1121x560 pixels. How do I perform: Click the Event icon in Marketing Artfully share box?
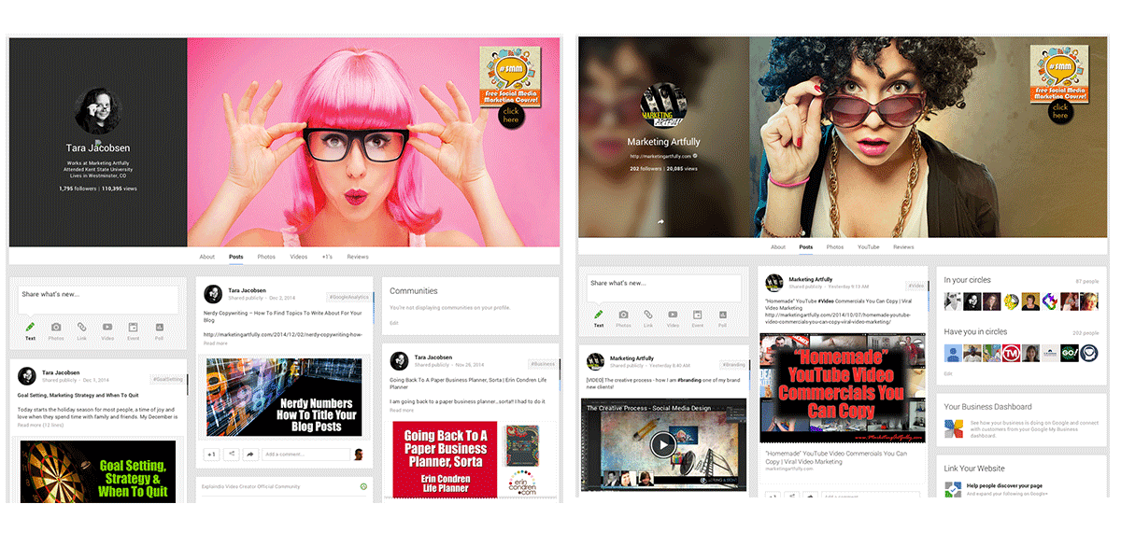tap(698, 315)
